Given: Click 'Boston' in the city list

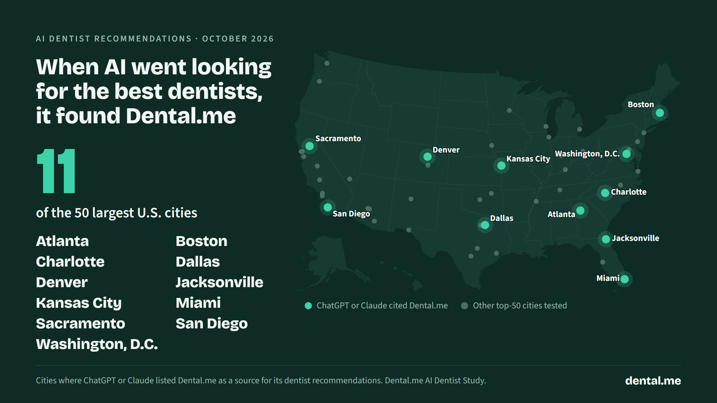Looking at the screenshot, I should pyautogui.click(x=201, y=241).
